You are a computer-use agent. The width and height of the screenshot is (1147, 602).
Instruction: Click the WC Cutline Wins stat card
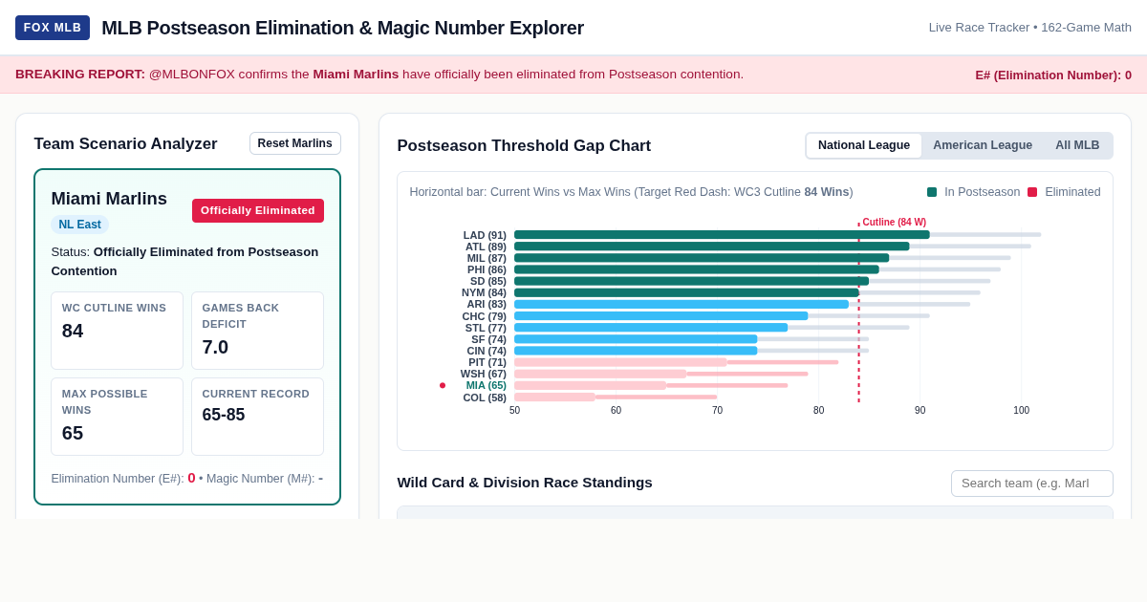point(117,331)
